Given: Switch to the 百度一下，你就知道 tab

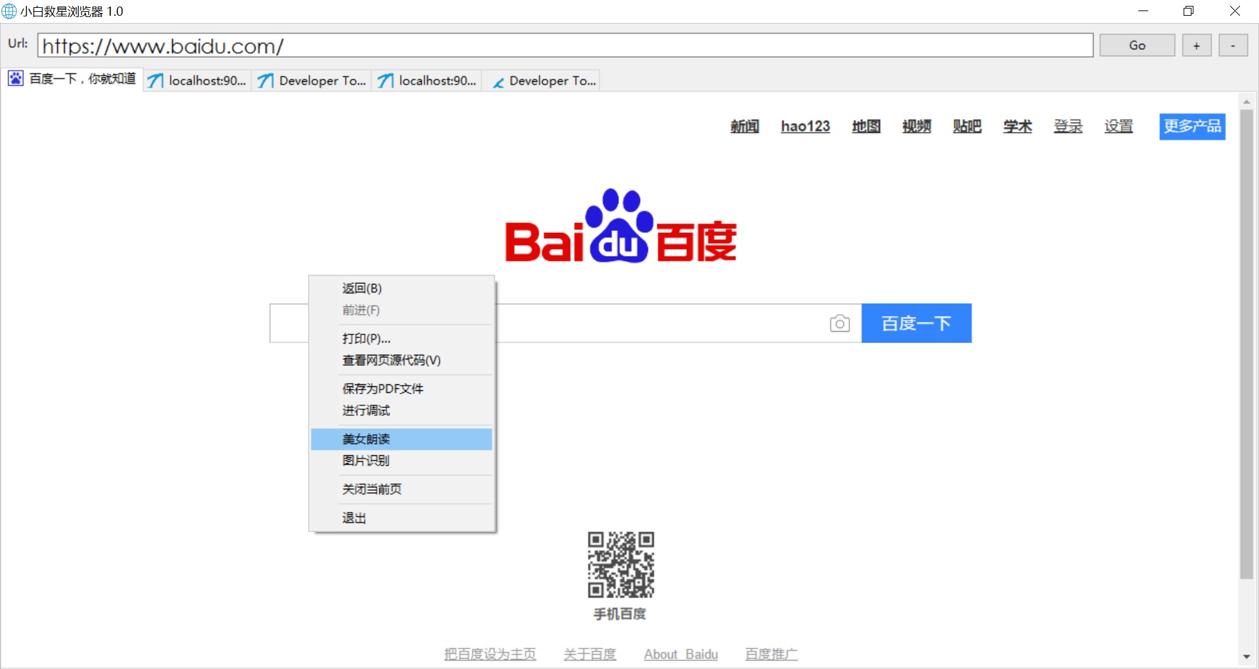Looking at the screenshot, I should click(x=72, y=79).
